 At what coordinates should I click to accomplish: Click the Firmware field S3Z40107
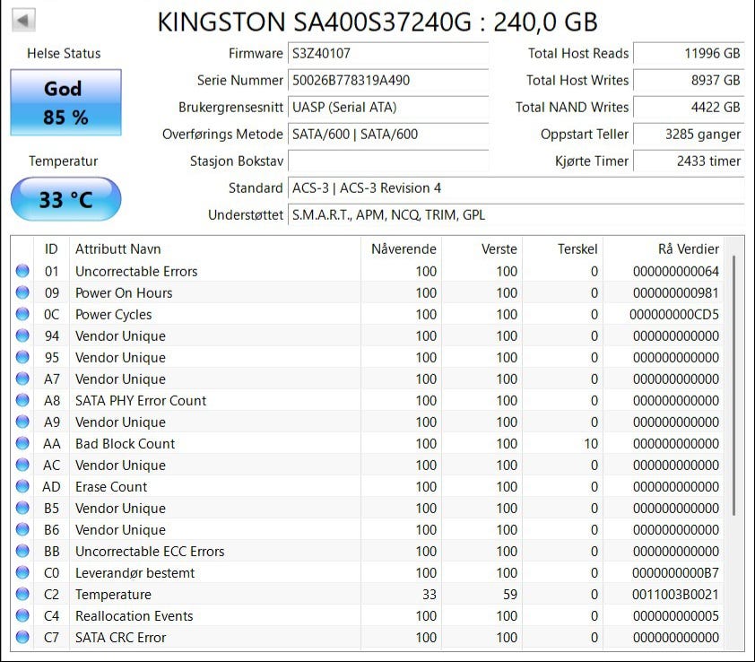pos(388,53)
